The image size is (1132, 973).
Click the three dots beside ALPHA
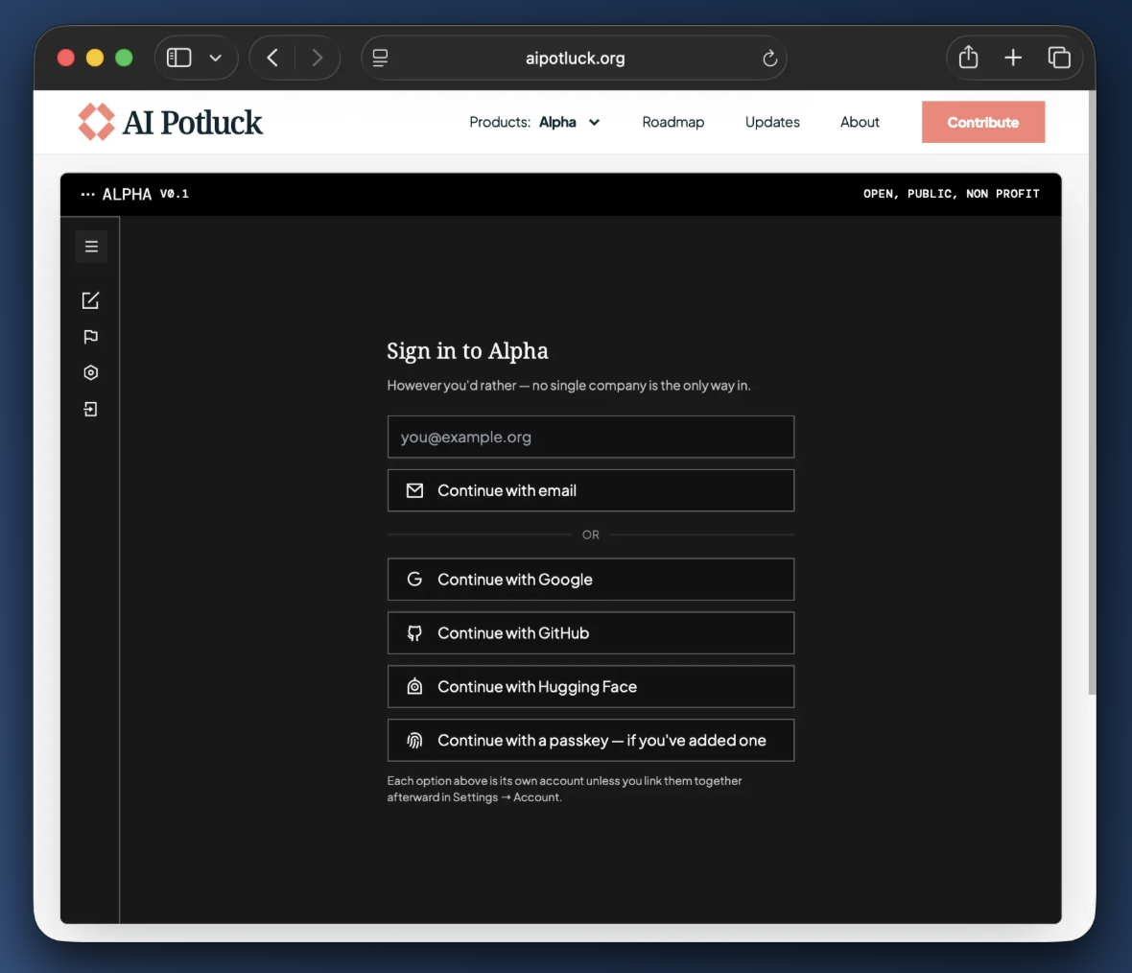tap(88, 194)
